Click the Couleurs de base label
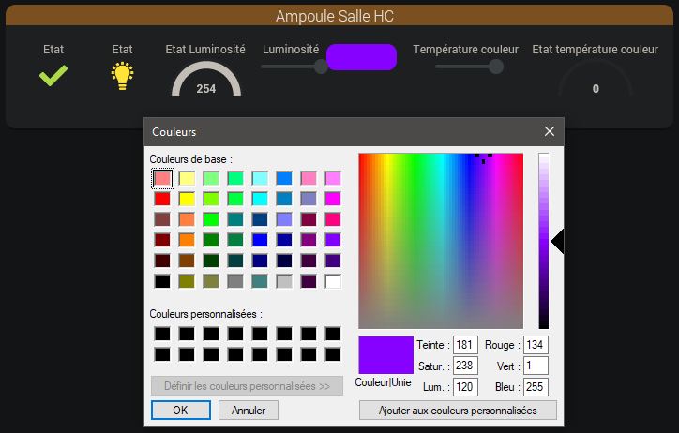Viewport: 679px width, 433px height. pyautogui.click(x=191, y=159)
